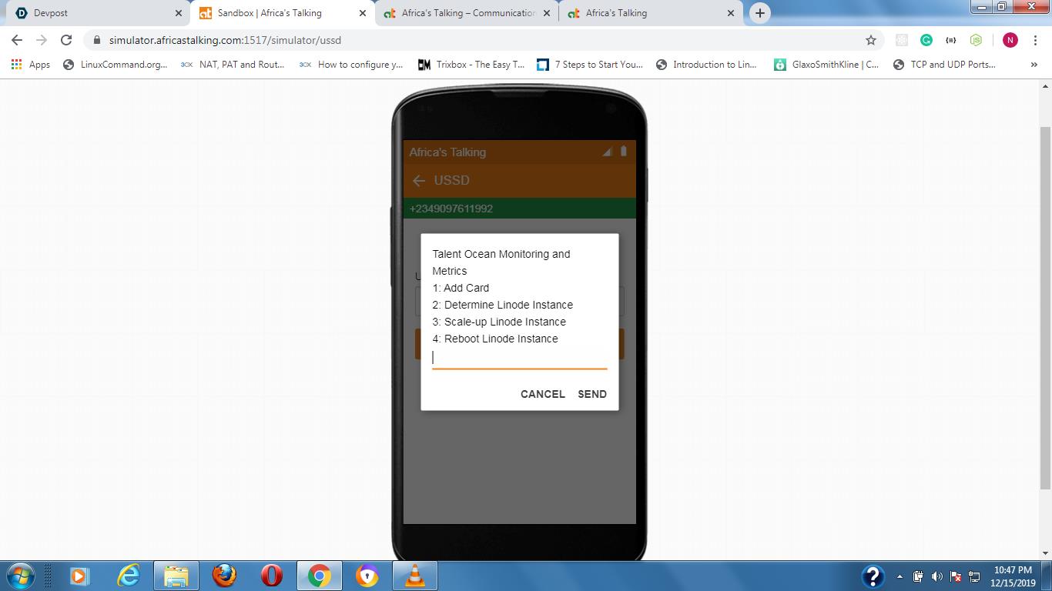
Task: Open Introduction to Lin... bookmark
Action: (707, 65)
